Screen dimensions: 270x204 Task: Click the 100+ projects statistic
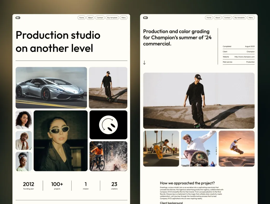click(x=57, y=186)
